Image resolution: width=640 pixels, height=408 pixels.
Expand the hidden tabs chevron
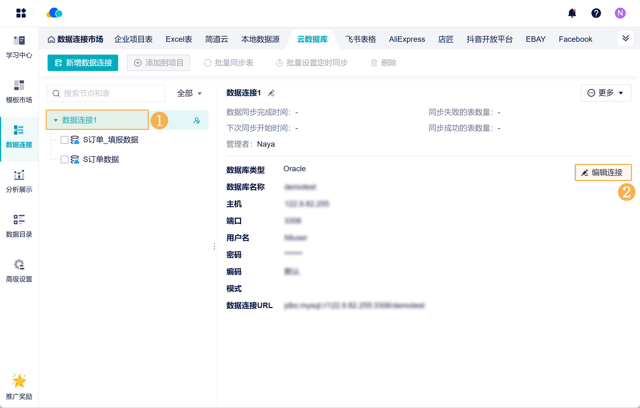tap(626, 39)
